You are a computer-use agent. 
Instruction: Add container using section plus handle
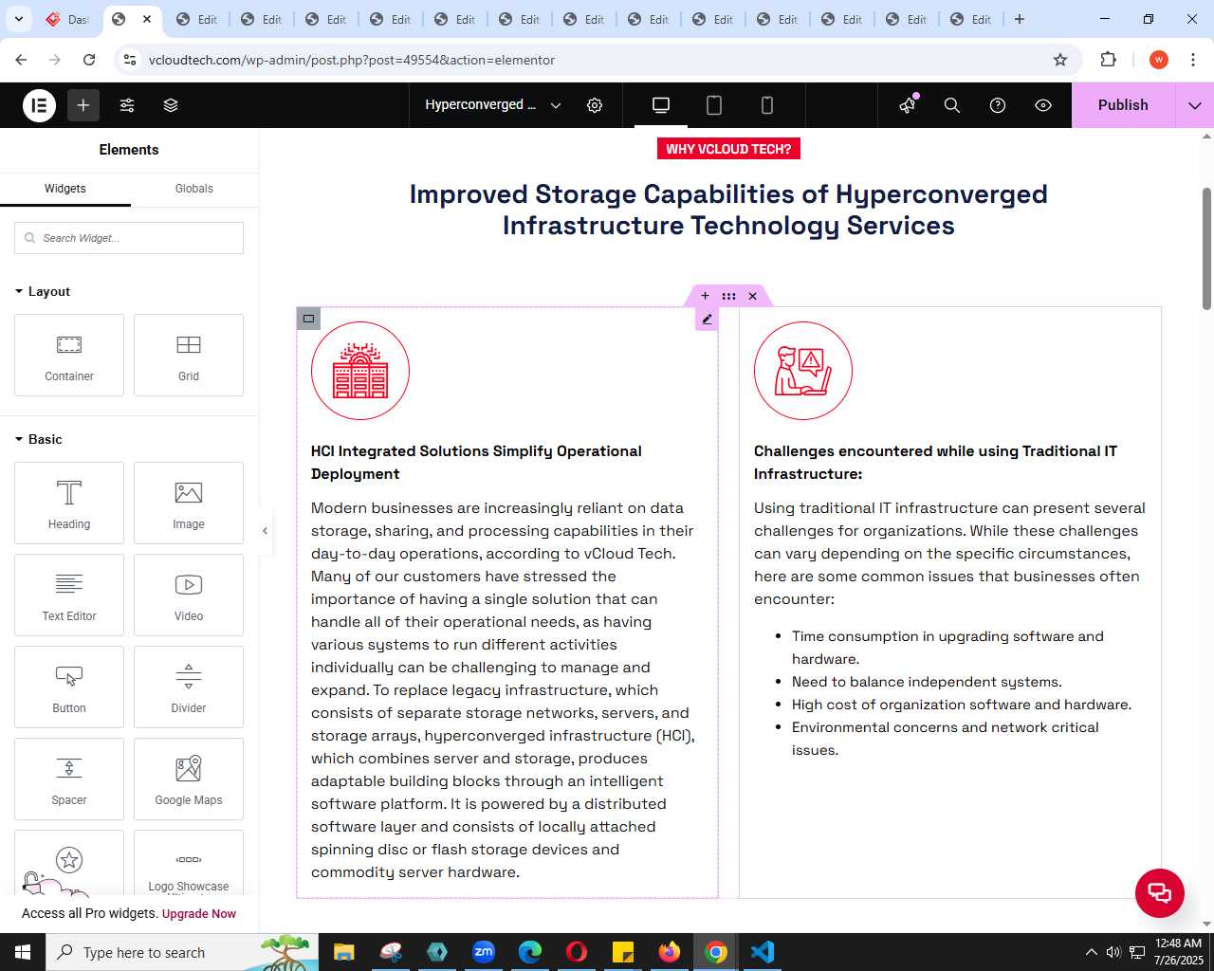705,296
